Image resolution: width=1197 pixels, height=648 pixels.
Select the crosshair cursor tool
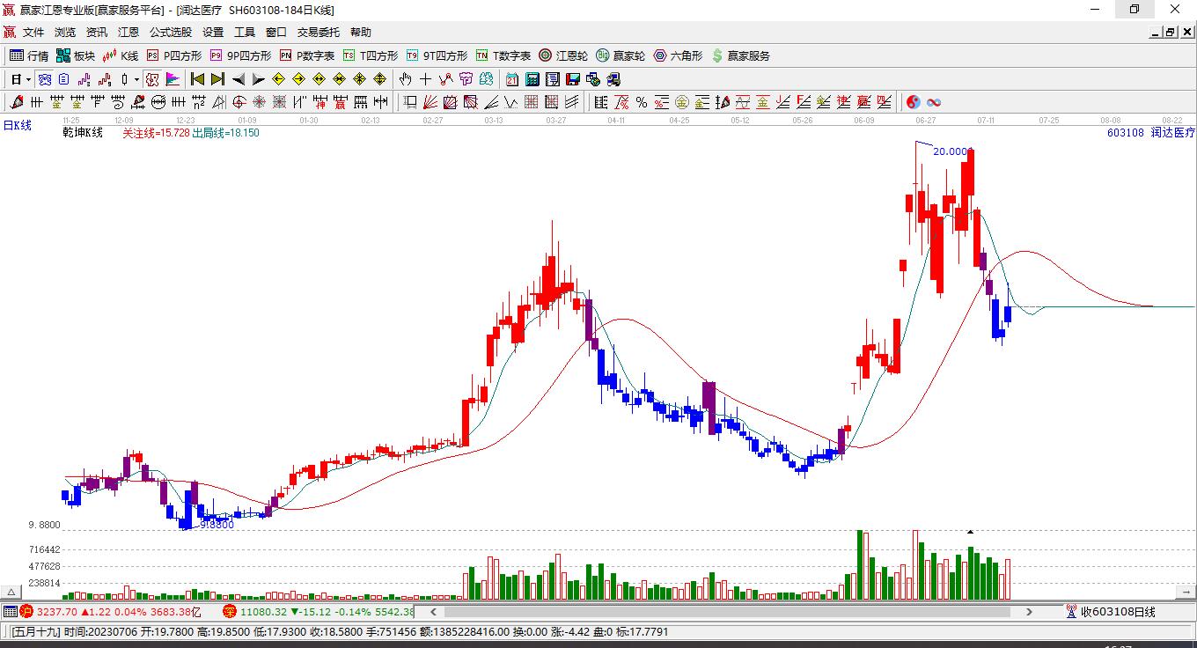click(426, 79)
